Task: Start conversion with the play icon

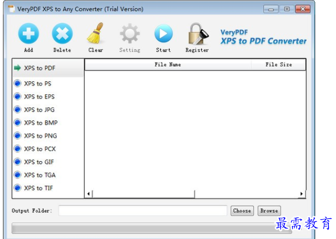Action: (163, 33)
